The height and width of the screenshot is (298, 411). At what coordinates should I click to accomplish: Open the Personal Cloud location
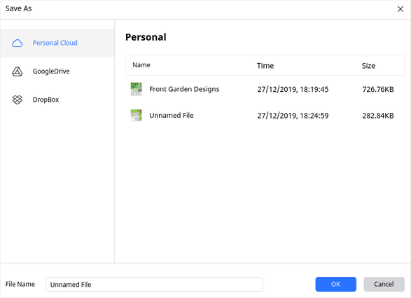click(57, 43)
